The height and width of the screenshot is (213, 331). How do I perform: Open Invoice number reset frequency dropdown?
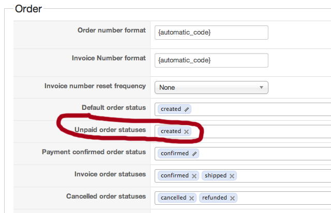tap(211, 88)
